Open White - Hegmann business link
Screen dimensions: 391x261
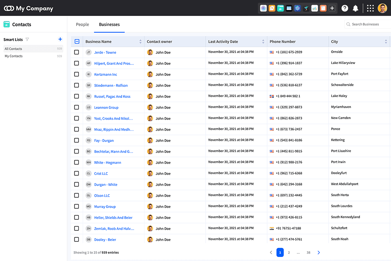point(108,163)
